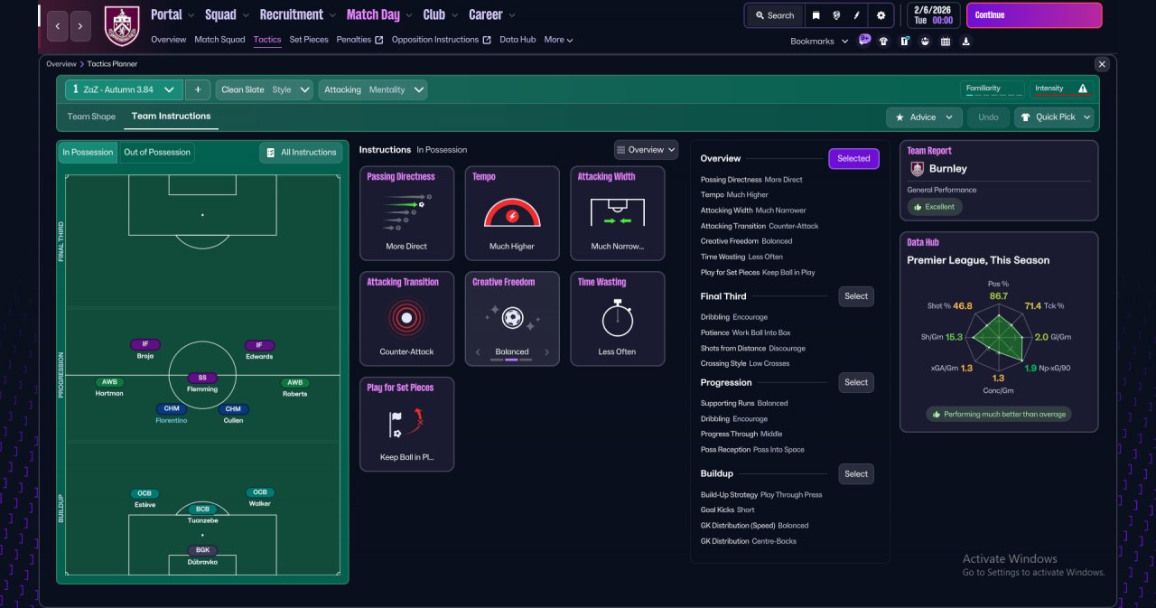The width and height of the screenshot is (1156, 608).
Task: Decrease Creative Freedom with left arrow
Action: coord(478,352)
